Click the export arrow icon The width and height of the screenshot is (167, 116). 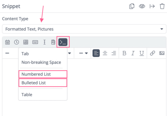click(152, 6)
